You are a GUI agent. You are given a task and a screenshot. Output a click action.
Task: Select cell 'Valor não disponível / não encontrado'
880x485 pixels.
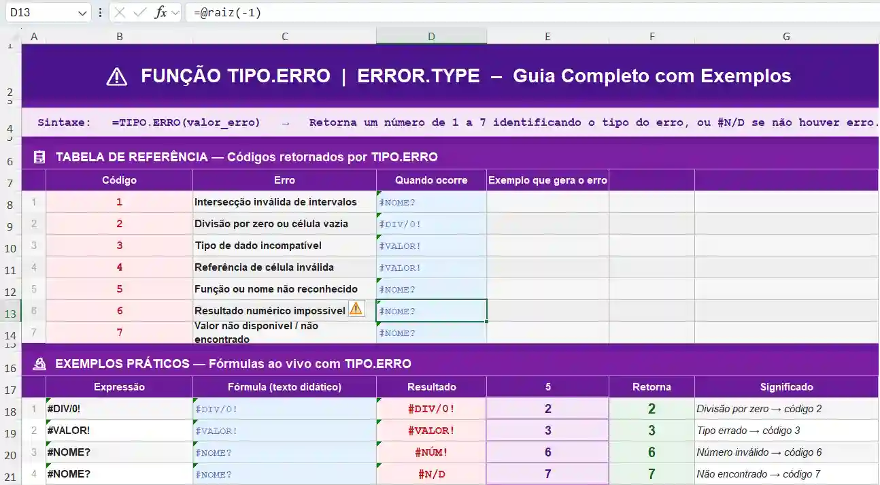284,333
